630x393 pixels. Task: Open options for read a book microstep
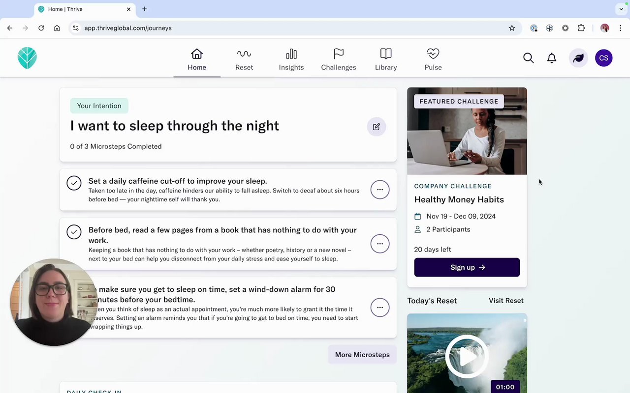click(380, 244)
